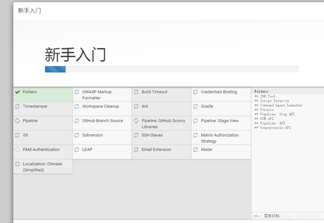Click the refresh icon beside Ant
The image size is (324, 223).
click(x=136, y=106)
